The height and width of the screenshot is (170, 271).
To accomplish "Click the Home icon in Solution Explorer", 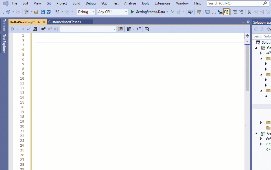I will (268, 29).
